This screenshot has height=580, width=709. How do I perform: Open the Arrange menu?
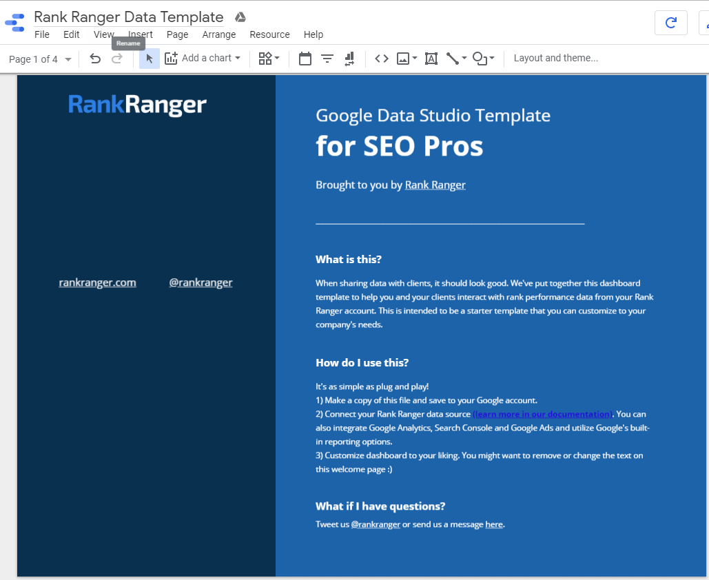(x=219, y=34)
